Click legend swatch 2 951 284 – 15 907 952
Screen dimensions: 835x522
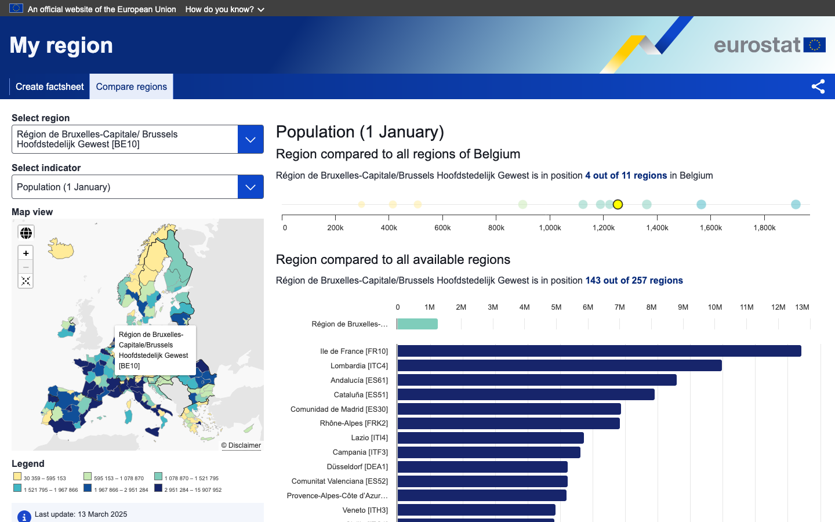point(158,488)
